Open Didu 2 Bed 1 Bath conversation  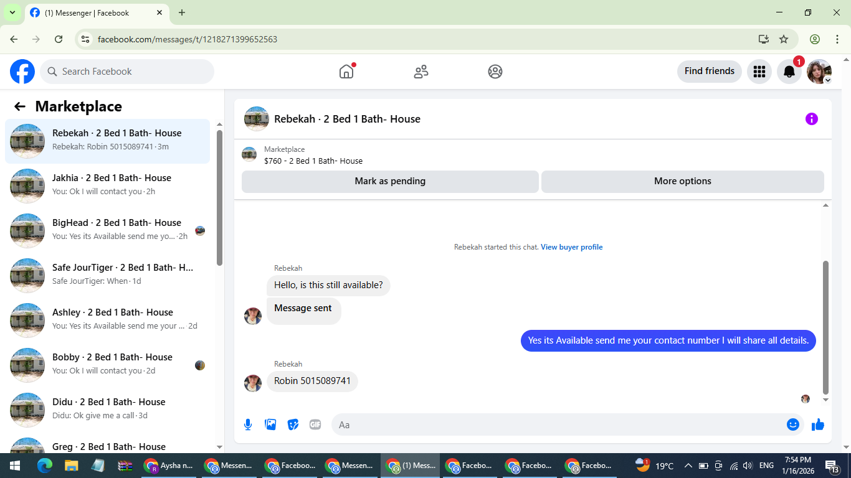[108, 410]
